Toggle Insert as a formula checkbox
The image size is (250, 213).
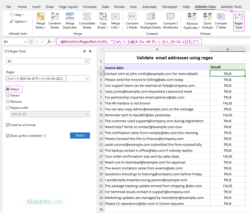[x=8, y=125]
